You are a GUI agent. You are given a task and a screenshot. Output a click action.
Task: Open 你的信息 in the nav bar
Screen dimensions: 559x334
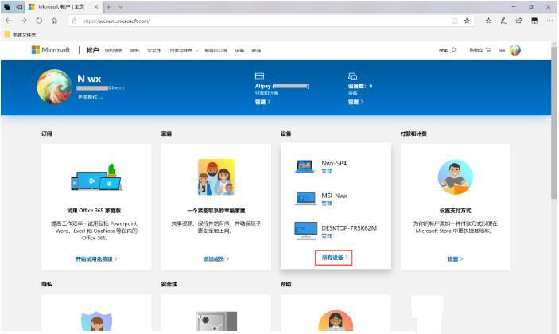coord(114,51)
